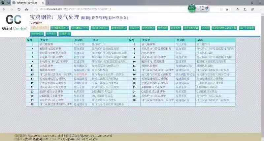Click value 防火阀打开状态 in row 16
This screenshot has height=141, width=264.
(x=185, y=74)
